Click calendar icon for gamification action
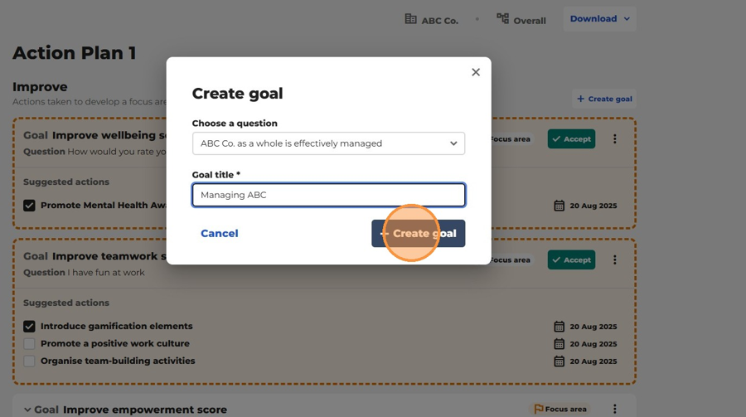 point(559,327)
